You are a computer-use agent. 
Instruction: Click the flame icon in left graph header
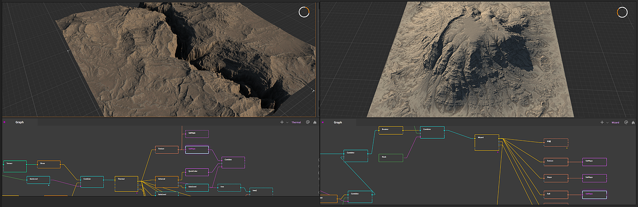(314, 122)
